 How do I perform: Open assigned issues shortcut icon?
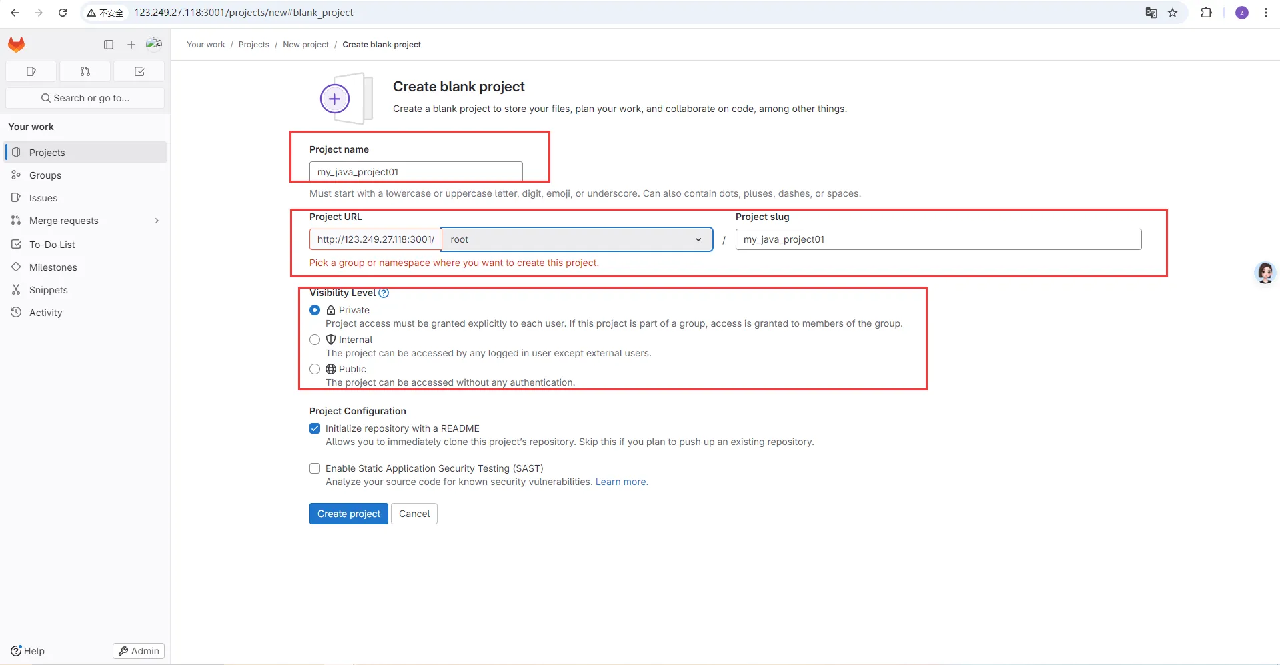31,71
